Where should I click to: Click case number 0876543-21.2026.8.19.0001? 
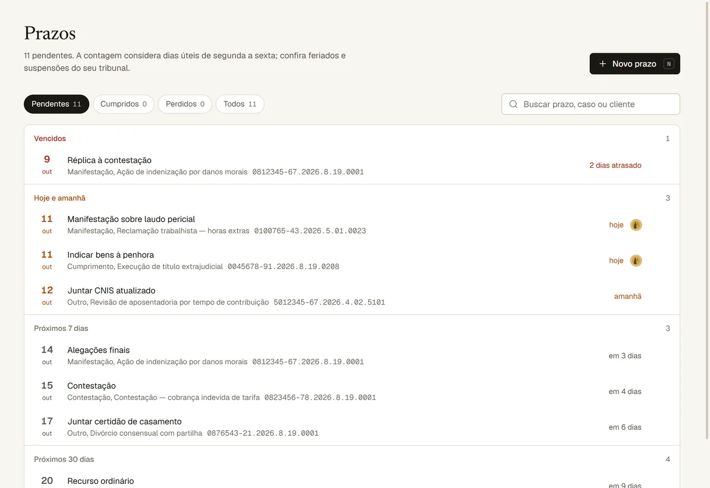(263, 433)
